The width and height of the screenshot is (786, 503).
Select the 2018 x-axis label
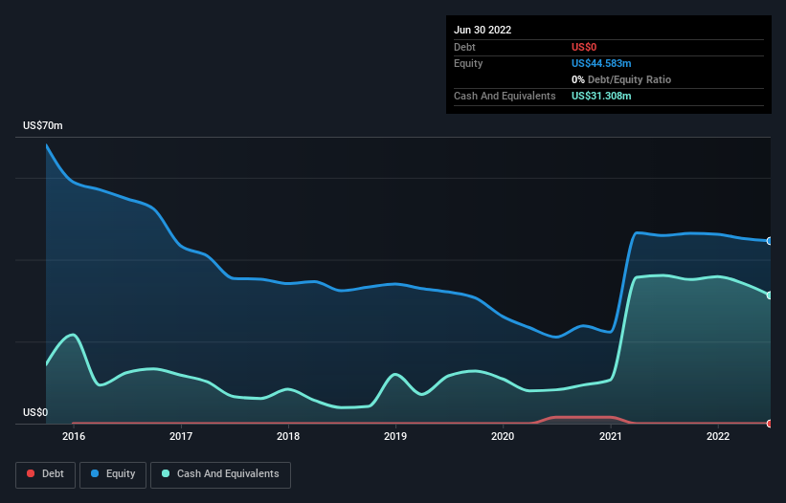pyautogui.click(x=288, y=436)
